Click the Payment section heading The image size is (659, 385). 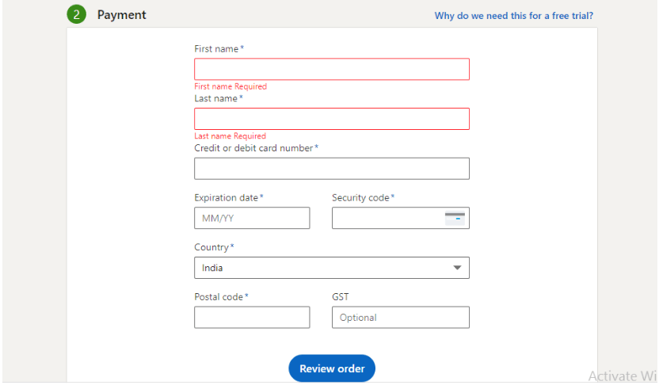point(121,15)
